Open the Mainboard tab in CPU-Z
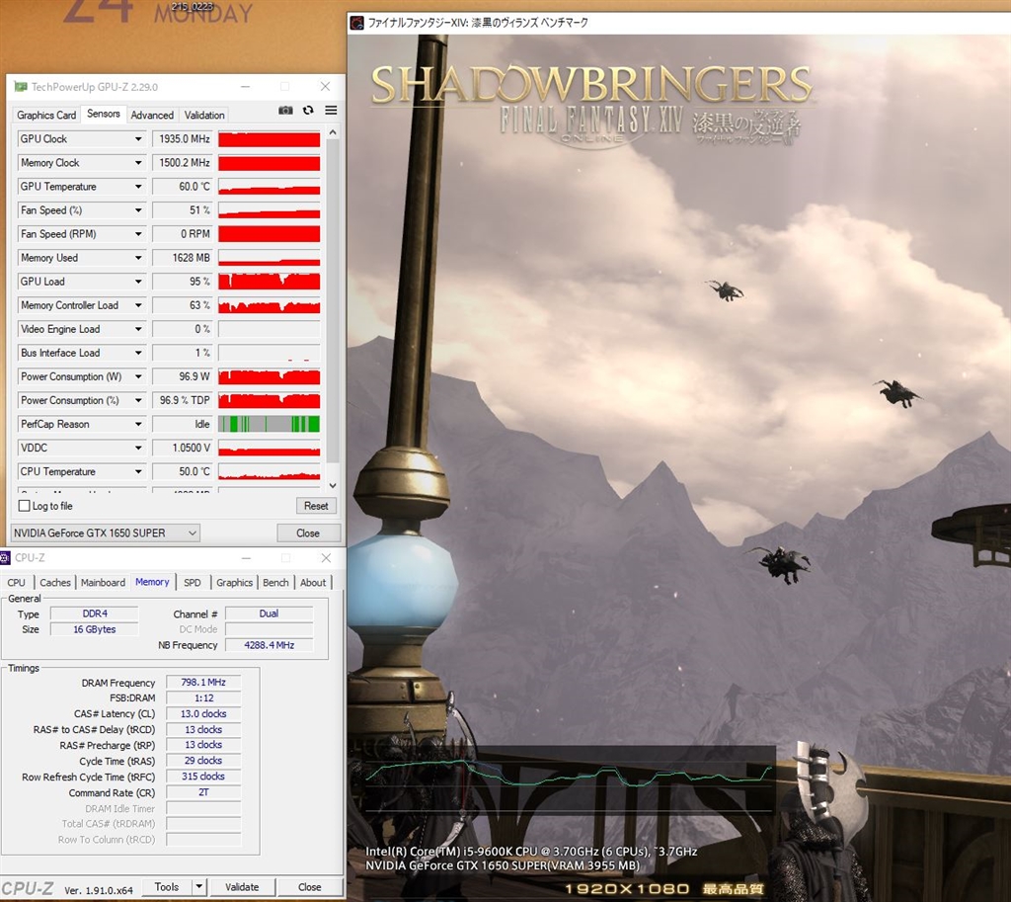The width and height of the screenshot is (1011, 902). [103, 582]
